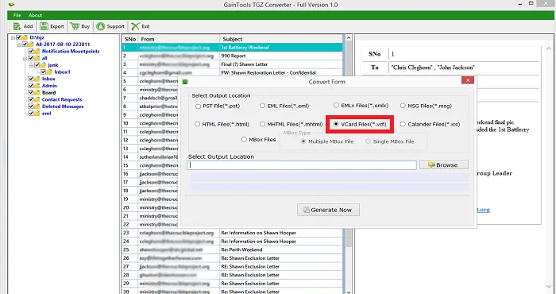Toggle the checkbox for folder 'all'
556x294 pixels.
pos(31,58)
